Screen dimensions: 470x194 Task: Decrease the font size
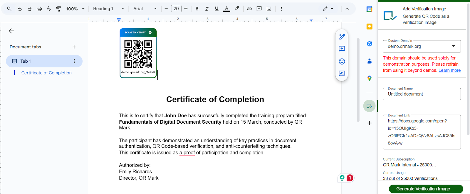pos(166,9)
